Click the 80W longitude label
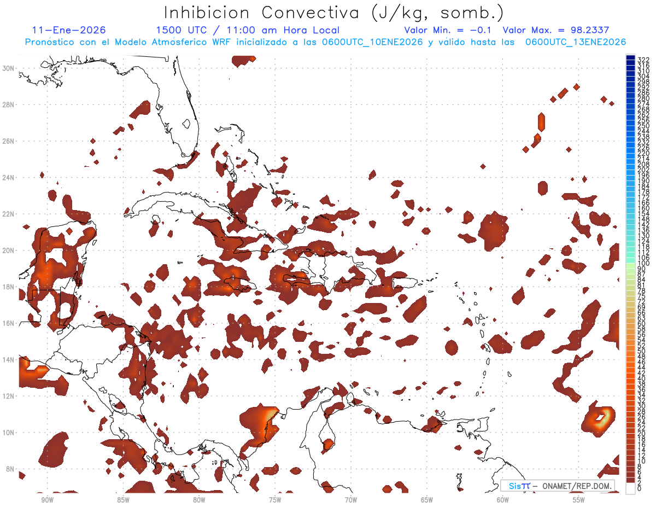This screenshot has height=507, width=656. [x=199, y=500]
